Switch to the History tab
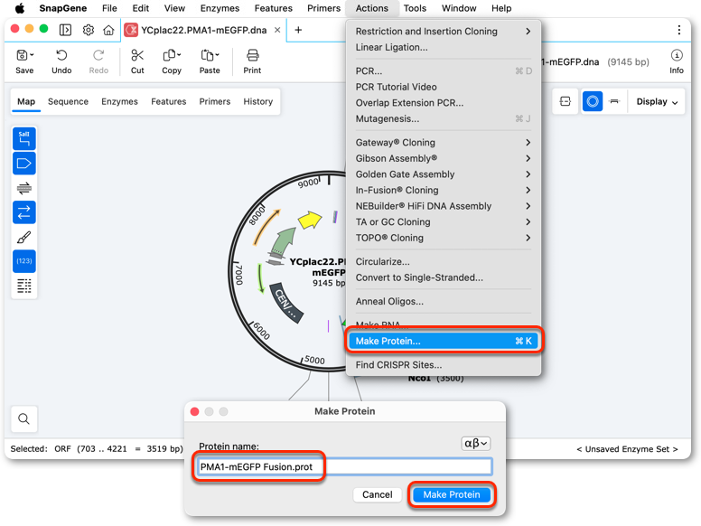701x526 pixels. (x=258, y=101)
